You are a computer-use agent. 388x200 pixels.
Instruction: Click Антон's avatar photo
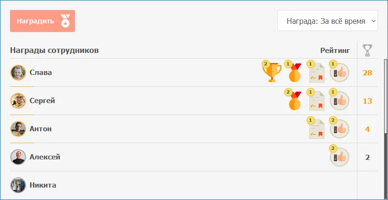[18, 129]
